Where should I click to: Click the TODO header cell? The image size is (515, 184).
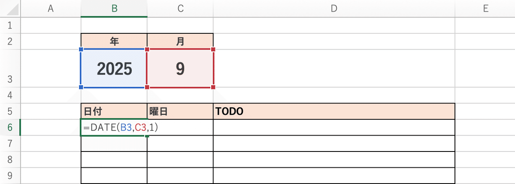pyautogui.click(x=334, y=111)
